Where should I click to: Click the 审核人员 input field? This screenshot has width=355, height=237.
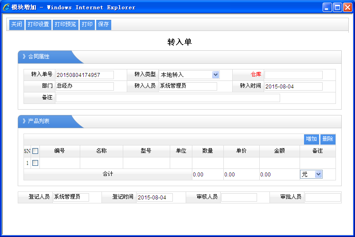pos(239,197)
